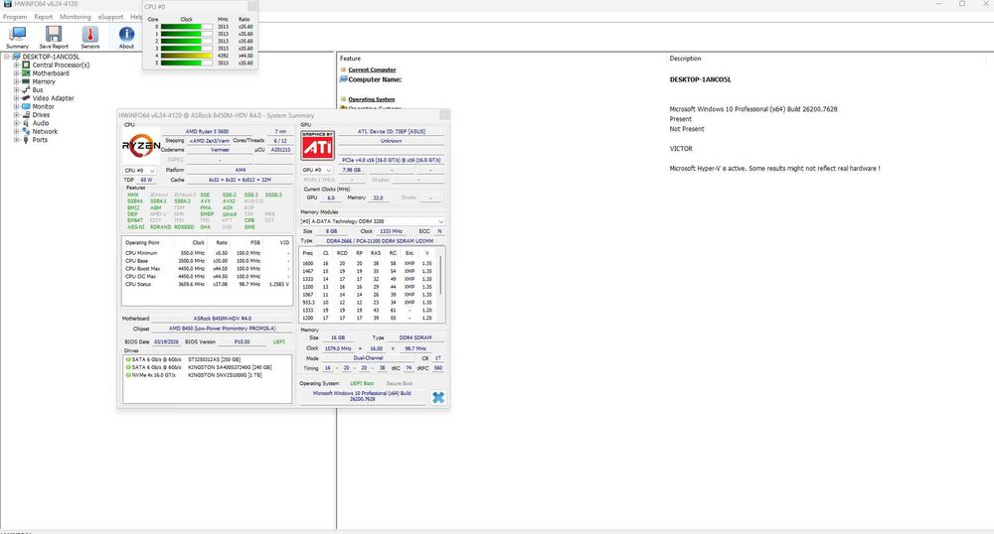Click the Motherboard icon in the tree
Screen dimensions: 994x534
[26, 73]
